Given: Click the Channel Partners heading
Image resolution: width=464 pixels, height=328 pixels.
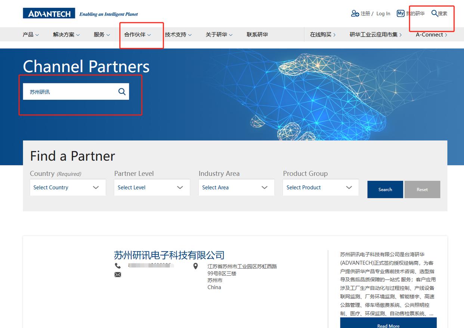Looking at the screenshot, I should (86, 66).
